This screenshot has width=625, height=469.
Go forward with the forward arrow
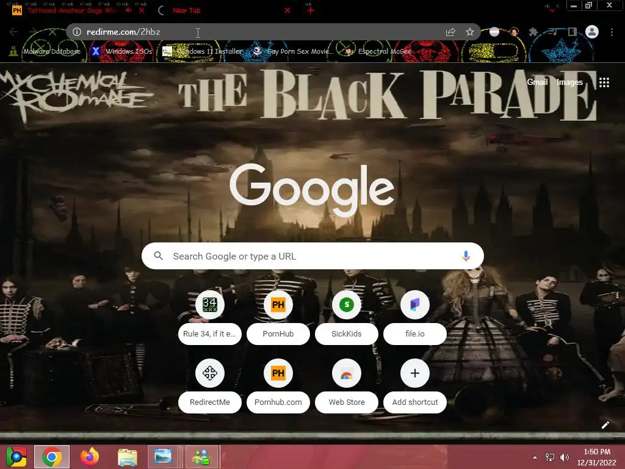coord(33,32)
